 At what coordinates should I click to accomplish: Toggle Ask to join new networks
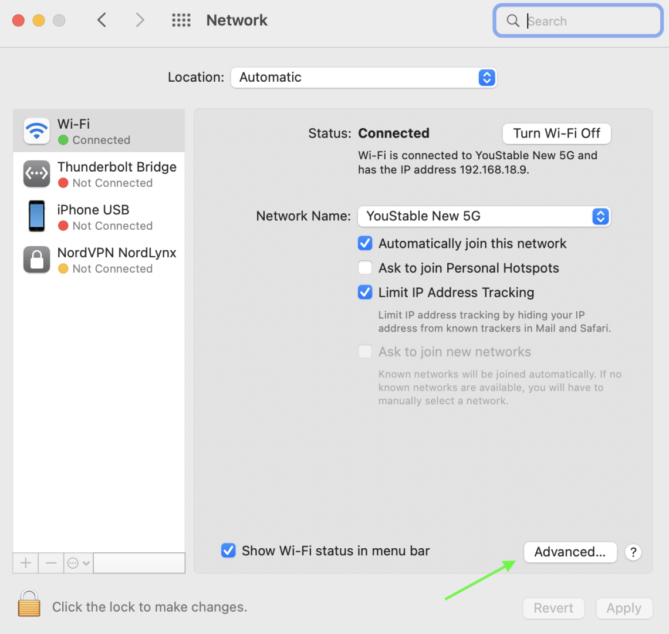365,351
